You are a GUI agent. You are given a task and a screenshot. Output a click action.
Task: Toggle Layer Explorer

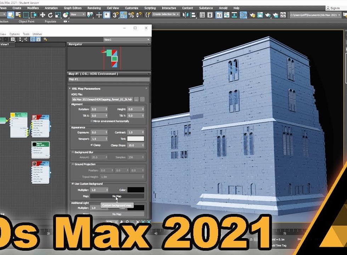[x=210, y=15]
